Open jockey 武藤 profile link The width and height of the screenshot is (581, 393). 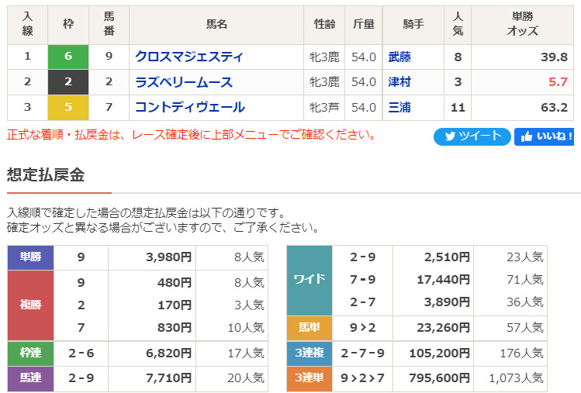pyautogui.click(x=399, y=57)
